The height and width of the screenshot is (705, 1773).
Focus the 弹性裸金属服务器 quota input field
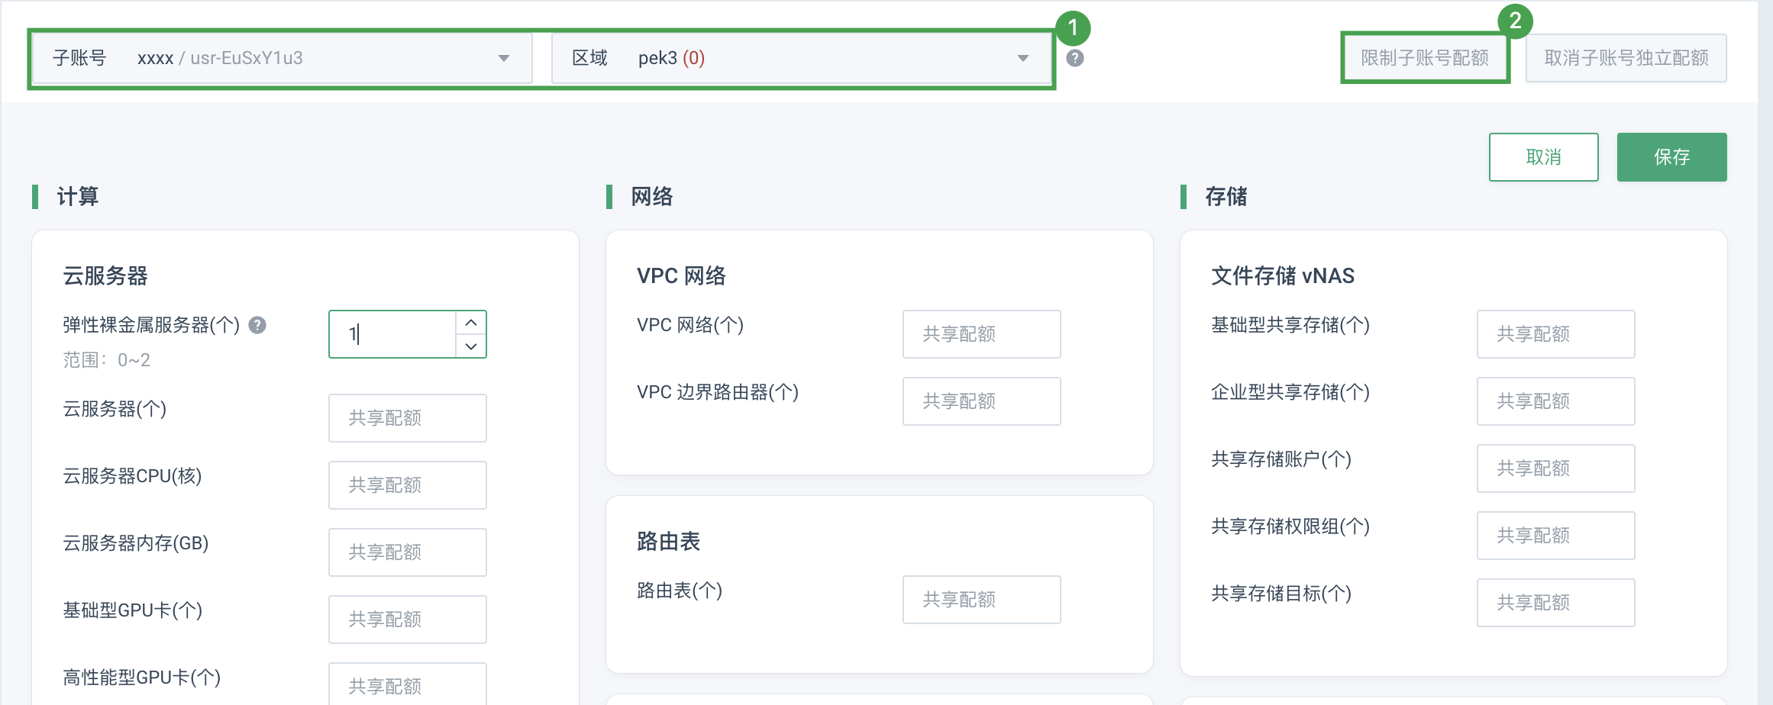pyautogui.click(x=392, y=334)
